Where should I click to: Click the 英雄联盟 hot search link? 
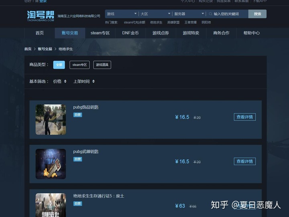click(x=173, y=22)
